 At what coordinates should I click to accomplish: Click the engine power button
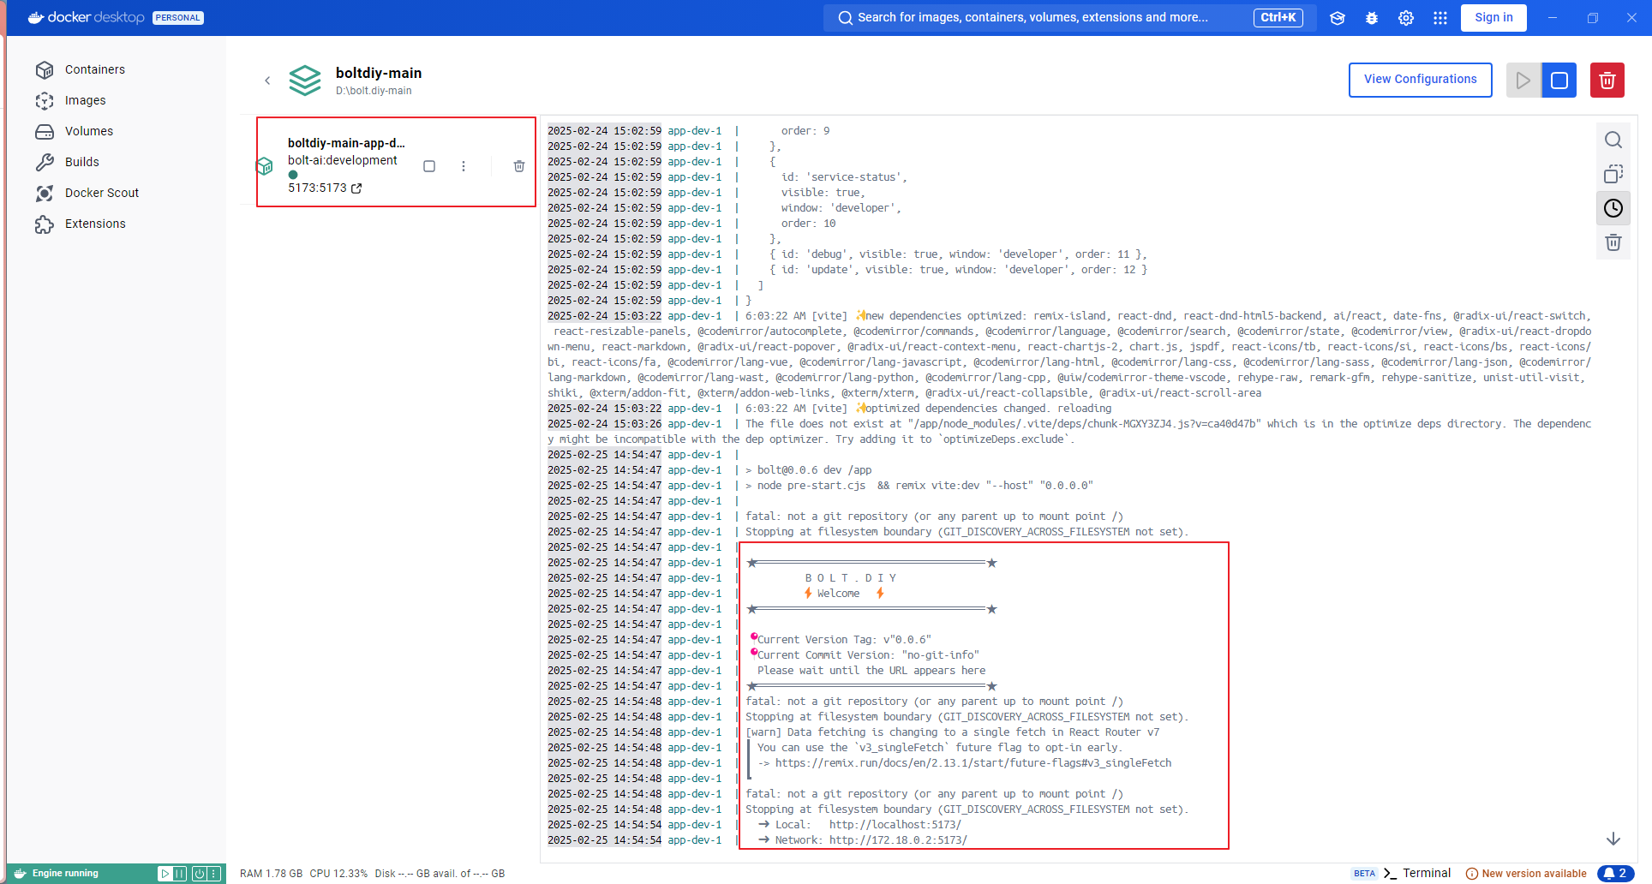pos(199,874)
